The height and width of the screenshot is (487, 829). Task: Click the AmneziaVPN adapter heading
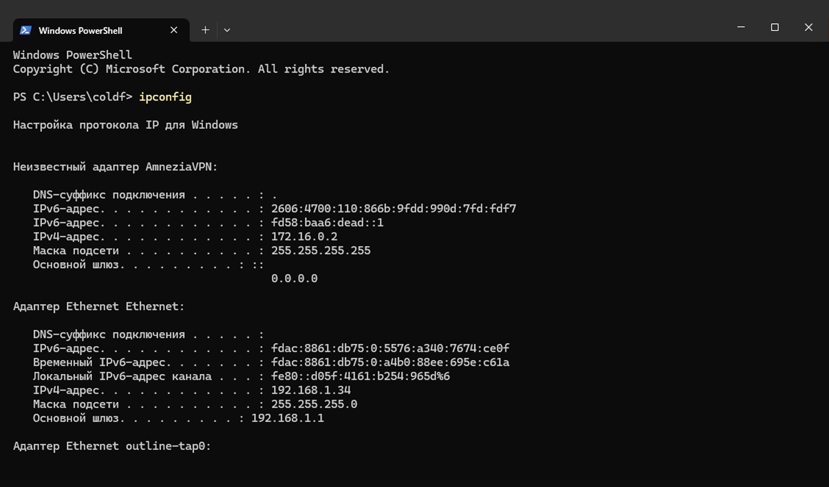[115, 167]
